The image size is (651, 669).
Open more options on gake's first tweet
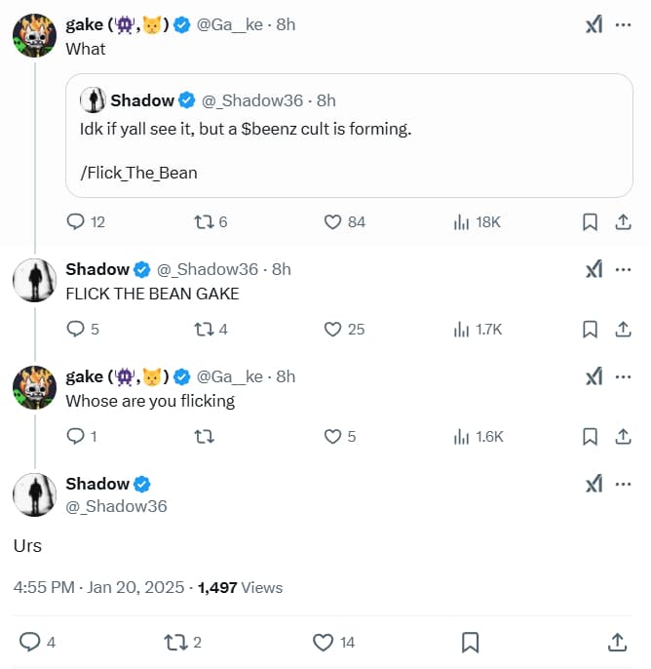coord(623,25)
